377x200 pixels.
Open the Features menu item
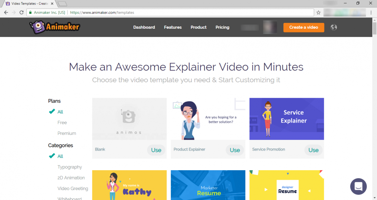173,27
